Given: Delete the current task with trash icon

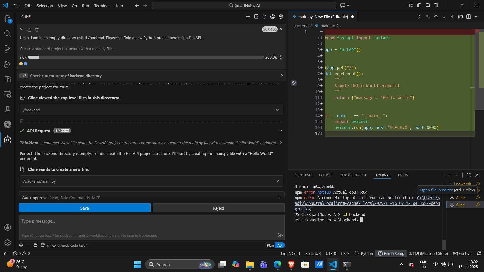Looking at the screenshot, I should click(x=37, y=30).
